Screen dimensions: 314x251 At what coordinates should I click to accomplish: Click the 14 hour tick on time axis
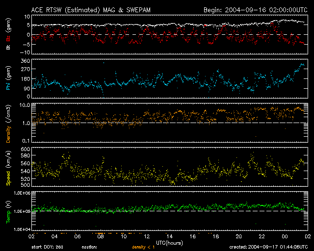170,236
